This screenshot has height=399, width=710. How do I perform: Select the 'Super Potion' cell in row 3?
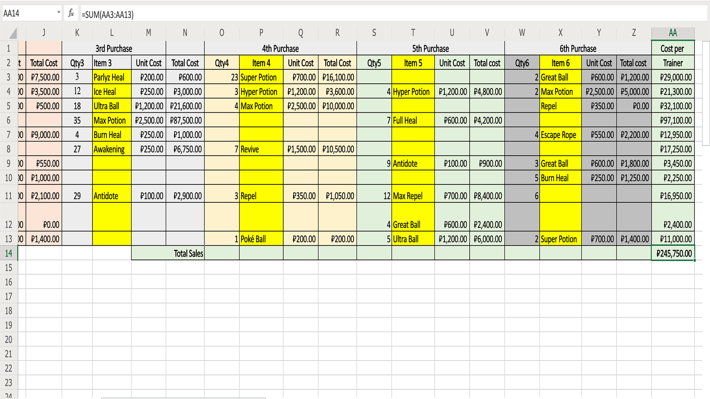(261, 77)
